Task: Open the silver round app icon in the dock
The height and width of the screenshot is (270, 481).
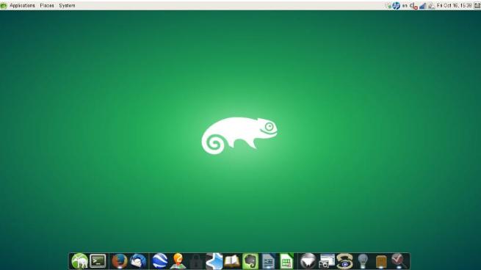Action: [x=308, y=261]
